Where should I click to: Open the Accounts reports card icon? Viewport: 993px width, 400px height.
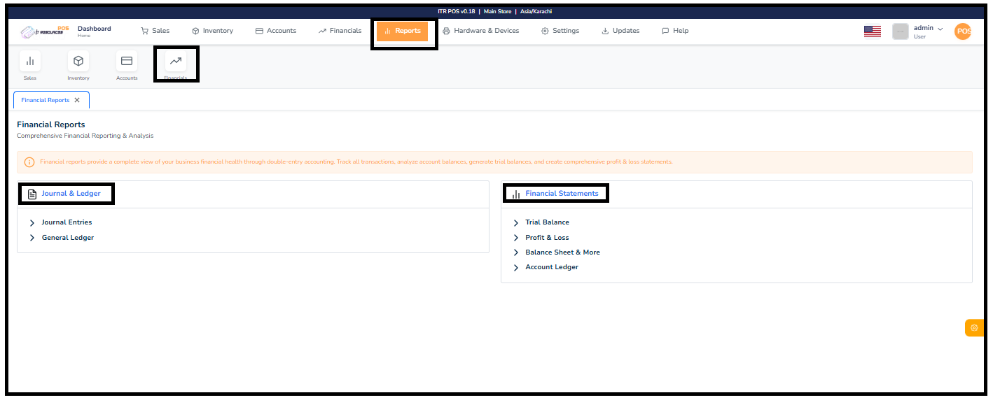pos(127,61)
